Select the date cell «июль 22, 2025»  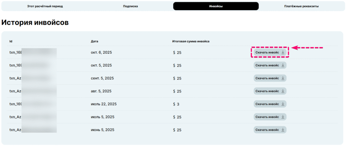click(x=104, y=104)
